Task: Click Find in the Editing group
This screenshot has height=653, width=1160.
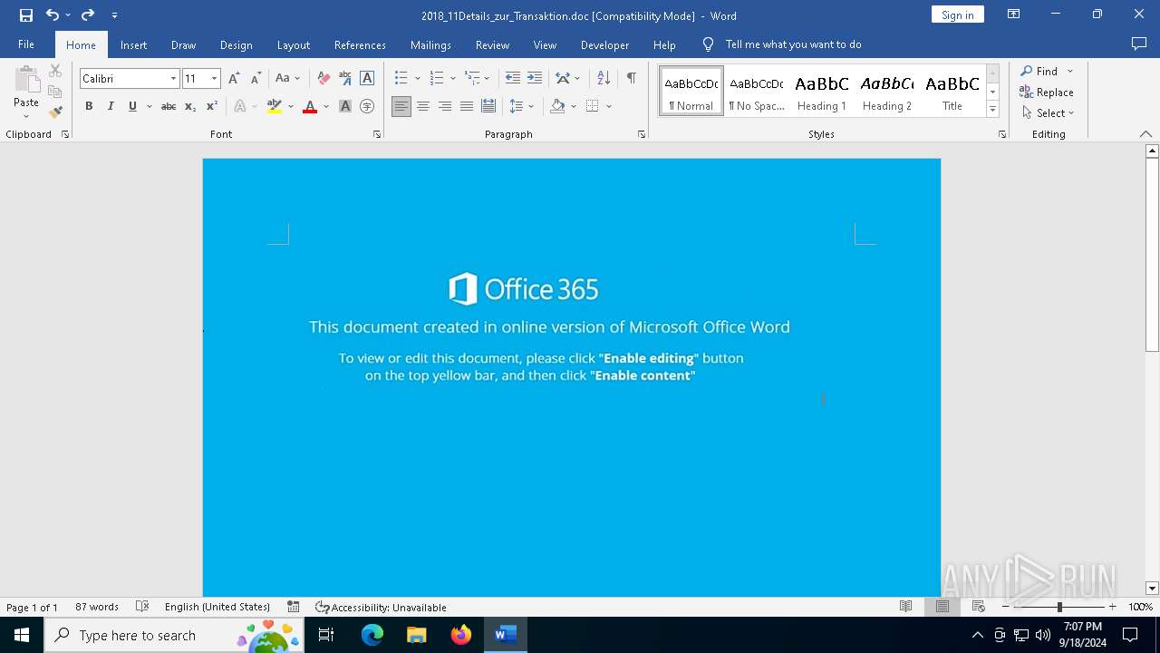Action: (1039, 71)
